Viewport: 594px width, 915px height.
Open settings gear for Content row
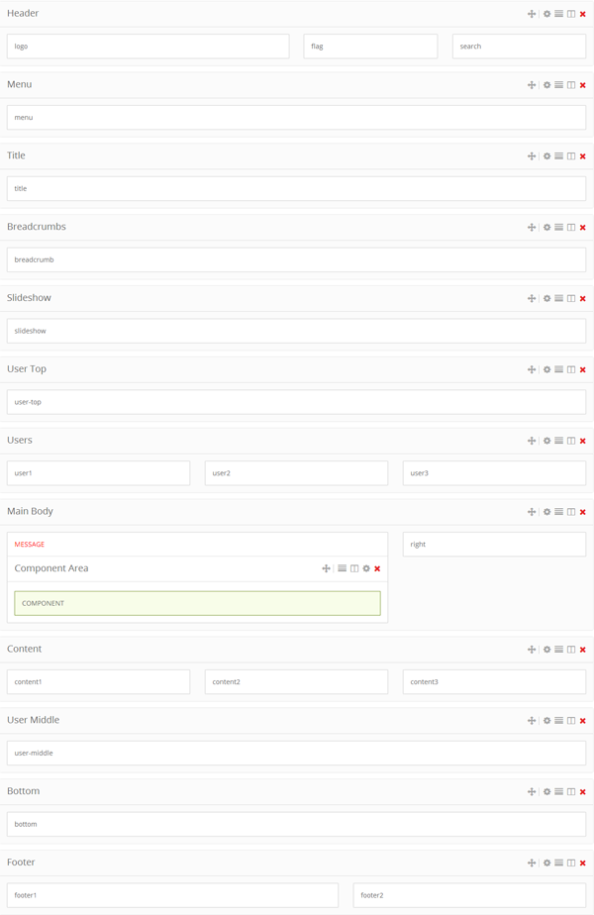click(x=546, y=650)
